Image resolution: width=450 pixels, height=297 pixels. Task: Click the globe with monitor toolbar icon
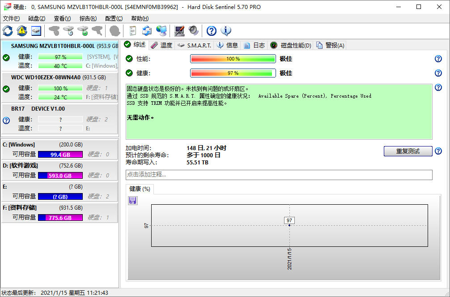point(161,31)
